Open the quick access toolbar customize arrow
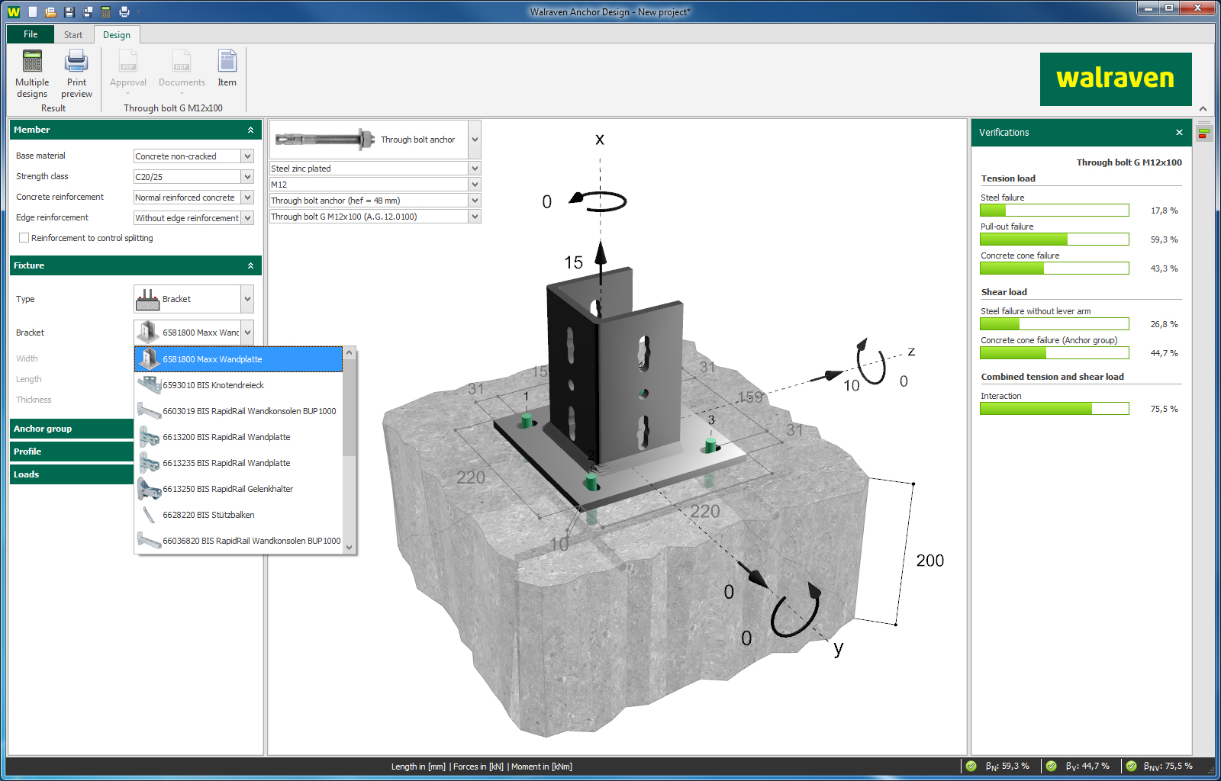 coord(139,12)
